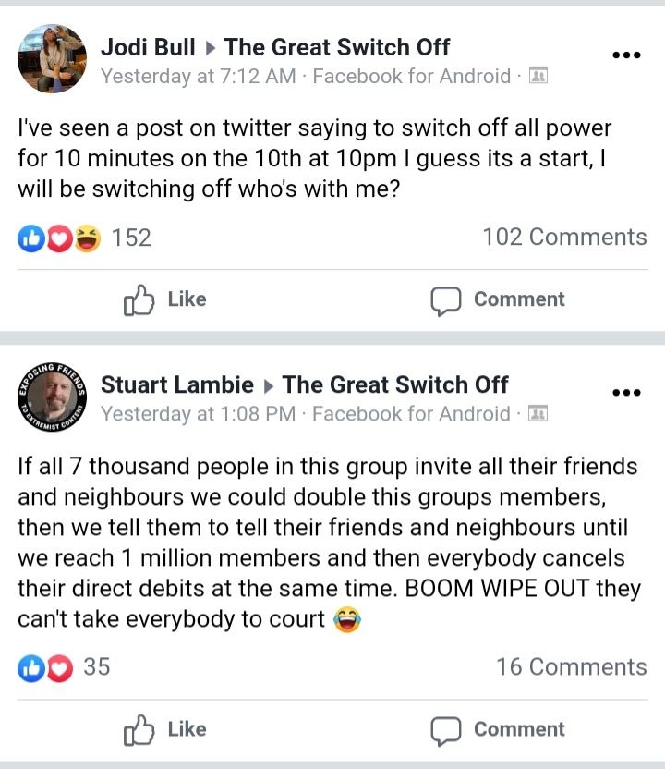Image resolution: width=665 pixels, height=769 pixels.
Task: Click the group audience icon on Jodi's post
Action: [x=538, y=77]
